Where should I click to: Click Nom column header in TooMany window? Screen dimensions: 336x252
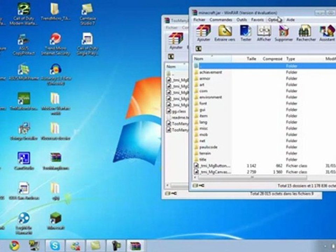[177, 66]
